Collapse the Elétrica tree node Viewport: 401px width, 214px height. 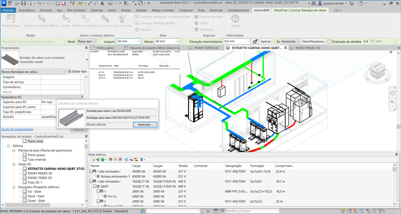(x=9, y=146)
